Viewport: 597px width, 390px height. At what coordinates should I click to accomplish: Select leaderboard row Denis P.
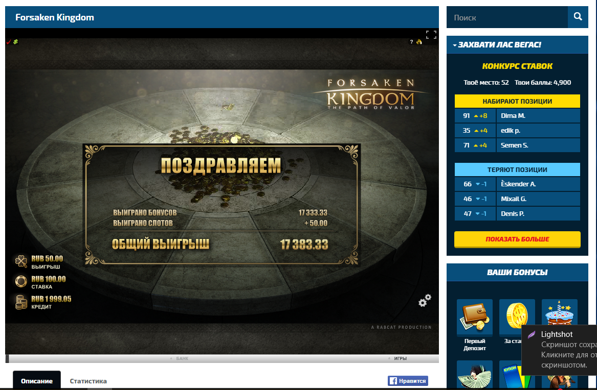pos(517,214)
